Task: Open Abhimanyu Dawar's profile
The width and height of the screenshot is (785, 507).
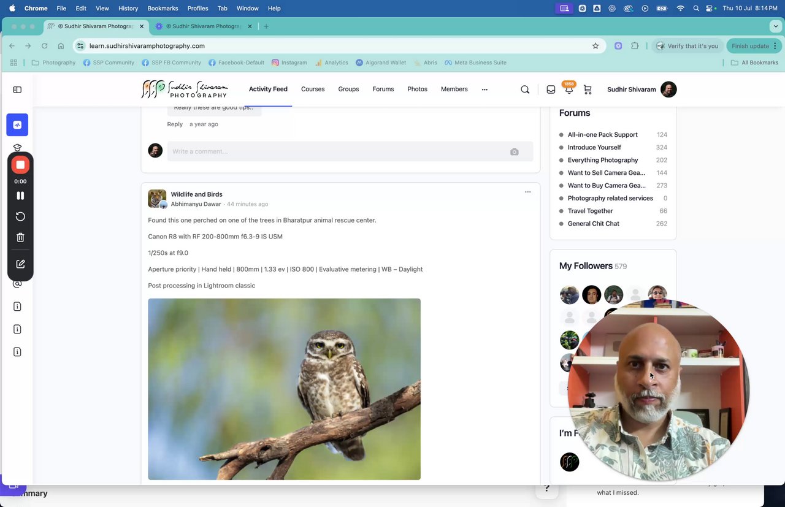Action: (196, 204)
